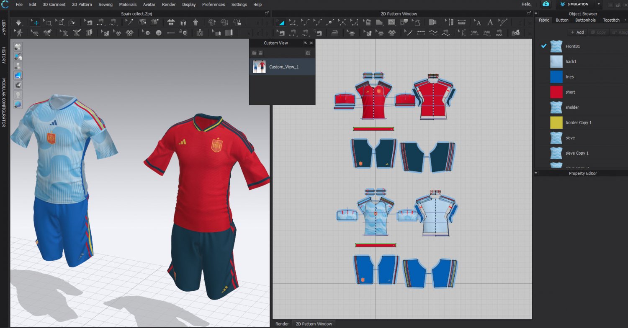Click camera icon in Custom View panel

pos(308,53)
